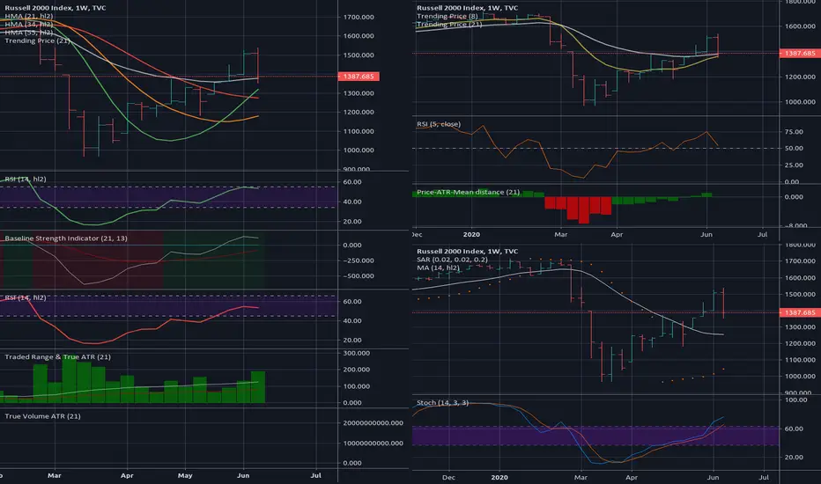Click the bottom-right chart's Russell 2000 Index title

pos(467,251)
